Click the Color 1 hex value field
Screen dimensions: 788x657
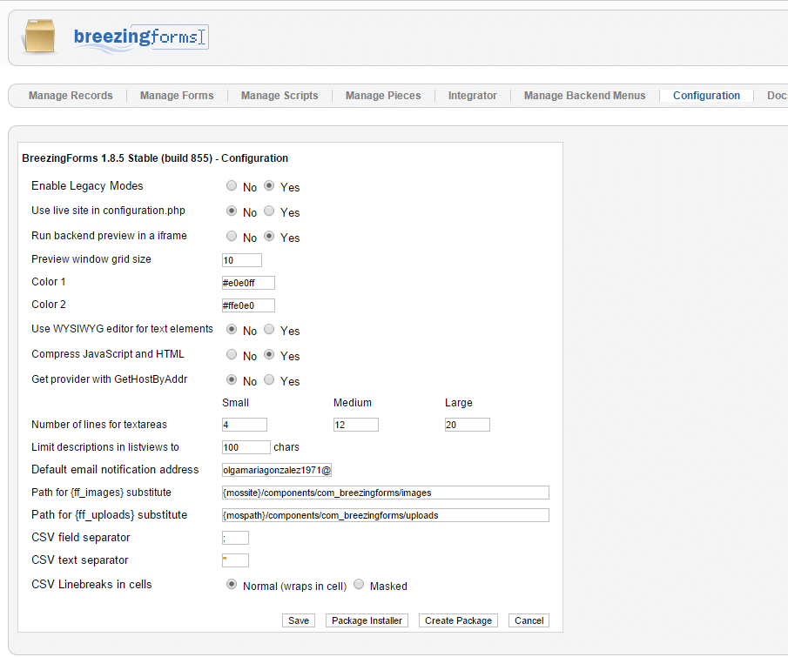248,283
